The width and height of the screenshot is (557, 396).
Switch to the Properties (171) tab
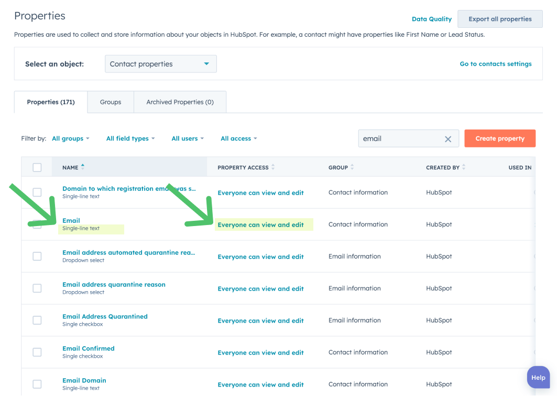point(51,102)
